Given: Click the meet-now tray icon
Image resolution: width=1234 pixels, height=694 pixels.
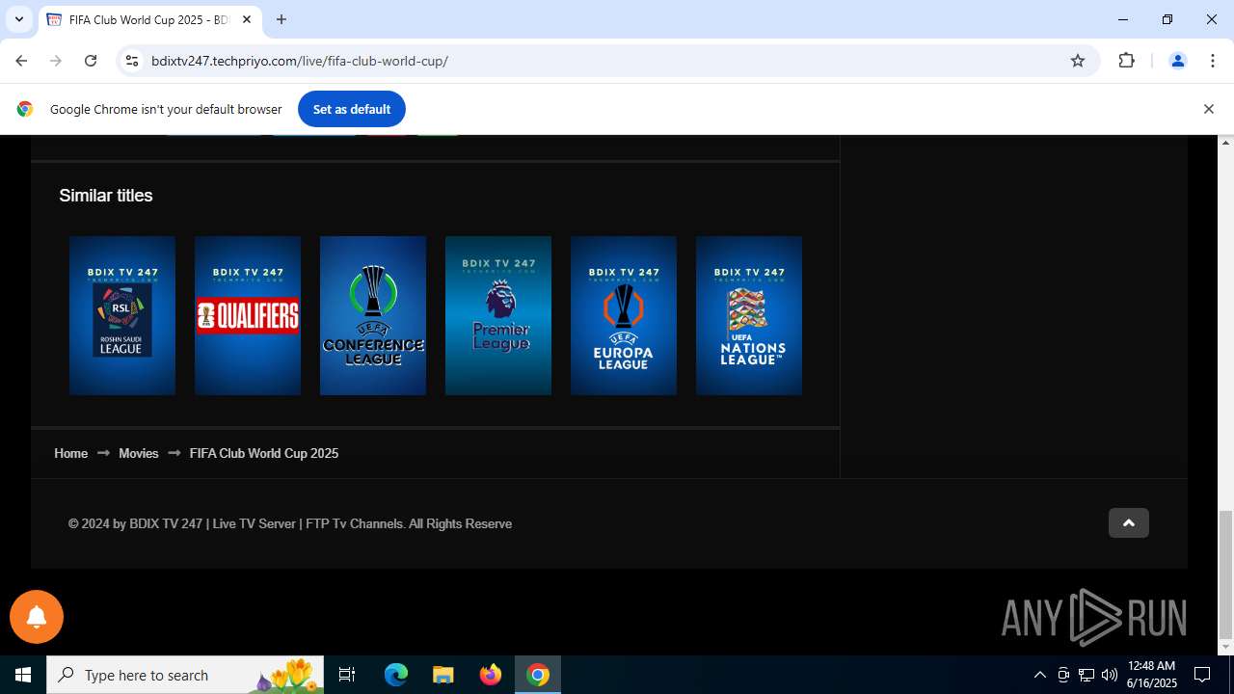Looking at the screenshot, I should [x=1063, y=675].
